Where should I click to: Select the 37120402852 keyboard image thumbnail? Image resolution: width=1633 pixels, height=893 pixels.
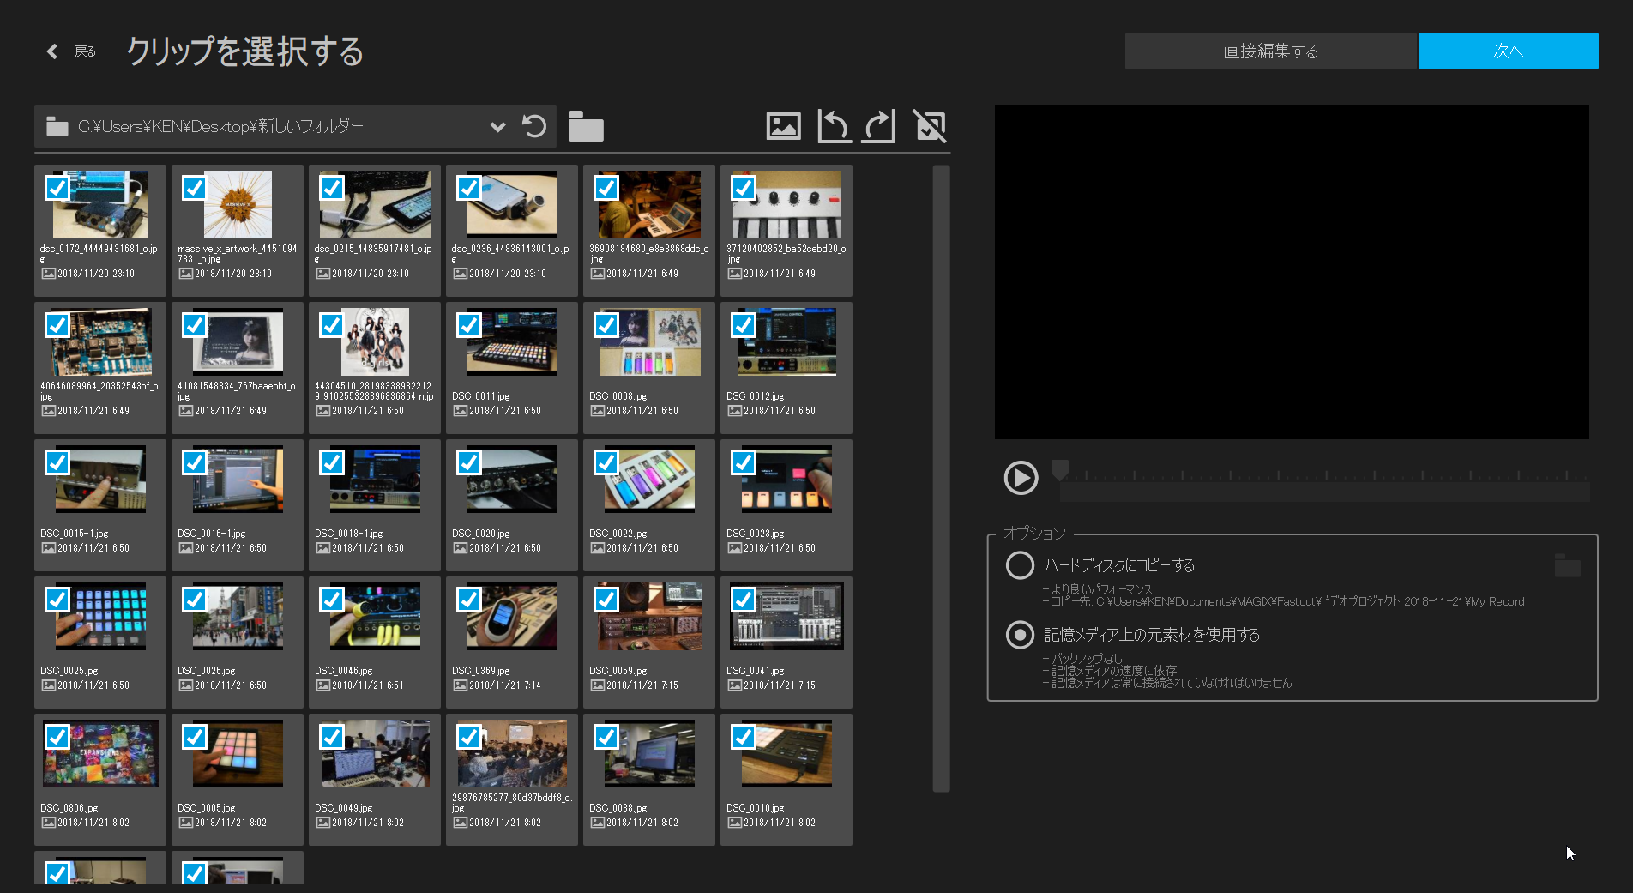[786, 204]
